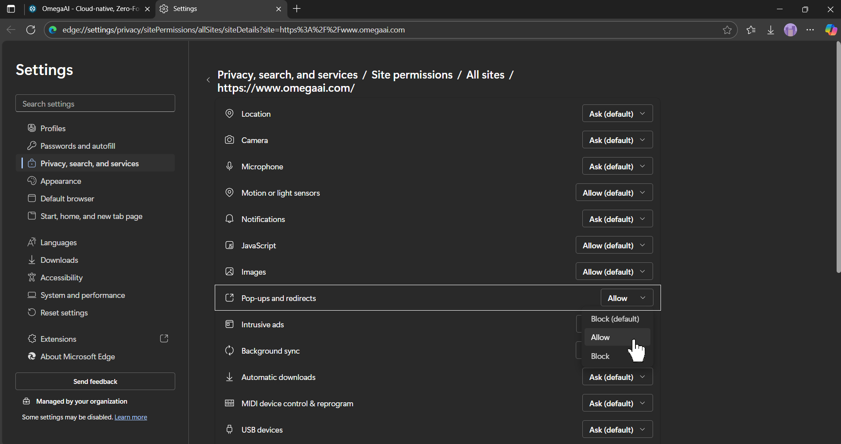
Task: Open the 'Learn more' link
Action: pyautogui.click(x=130, y=417)
